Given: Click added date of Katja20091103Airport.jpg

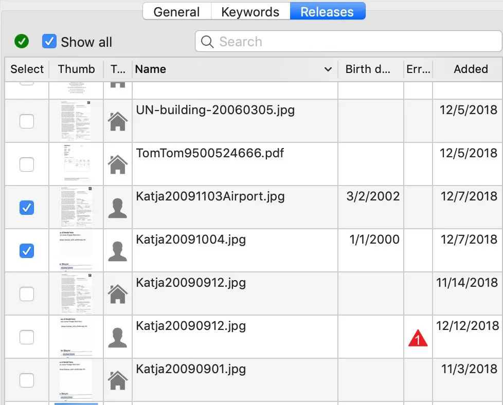Looking at the screenshot, I should tap(469, 196).
